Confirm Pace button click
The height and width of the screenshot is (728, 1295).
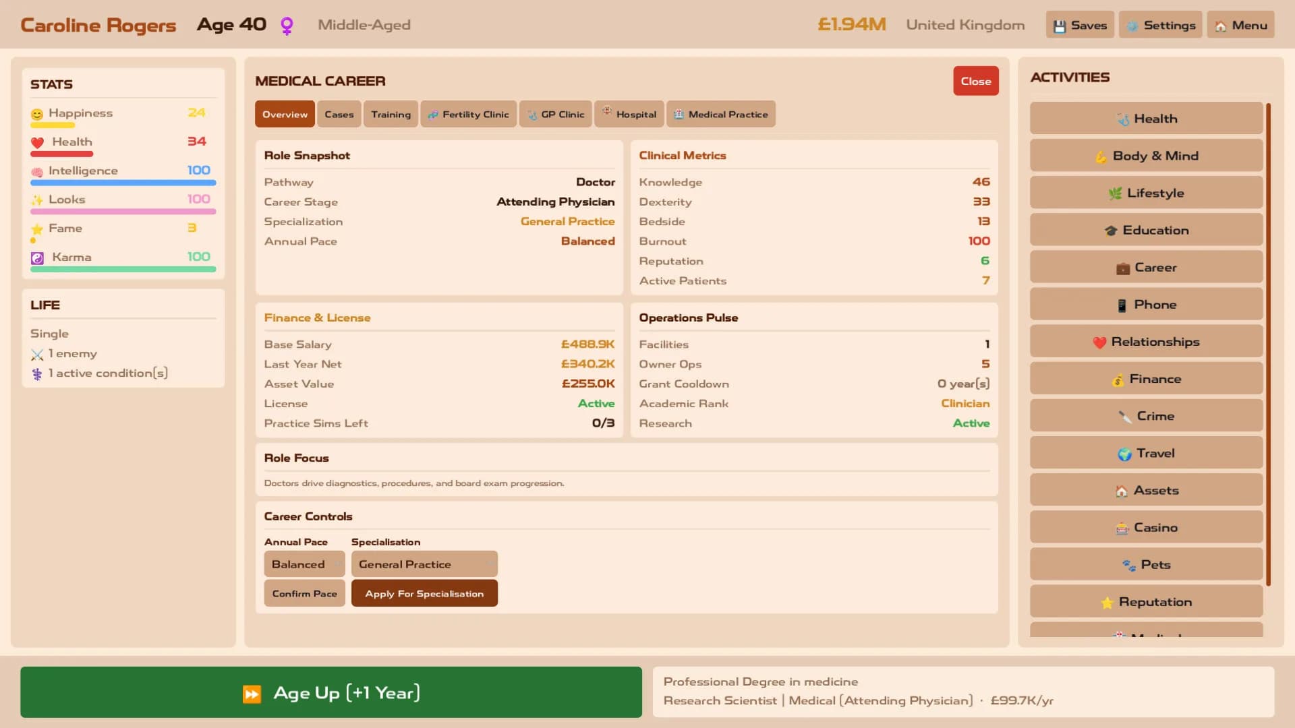(304, 593)
